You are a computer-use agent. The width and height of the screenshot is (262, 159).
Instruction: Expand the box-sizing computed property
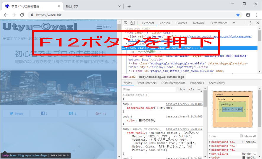tap(210, 154)
